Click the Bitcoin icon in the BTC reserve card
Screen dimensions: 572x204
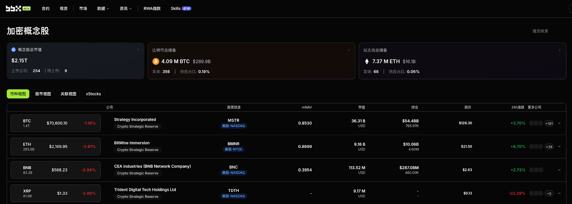coord(156,61)
